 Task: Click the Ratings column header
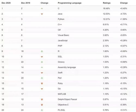click(107, 3)
